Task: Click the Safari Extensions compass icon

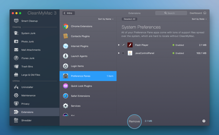Action: click(65, 96)
